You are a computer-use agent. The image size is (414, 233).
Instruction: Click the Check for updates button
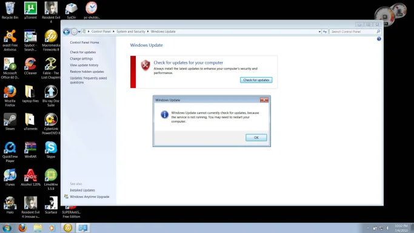point(256,79)
